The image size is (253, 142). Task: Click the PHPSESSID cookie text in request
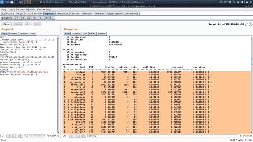pyautogui.click(x=24, y=72)
